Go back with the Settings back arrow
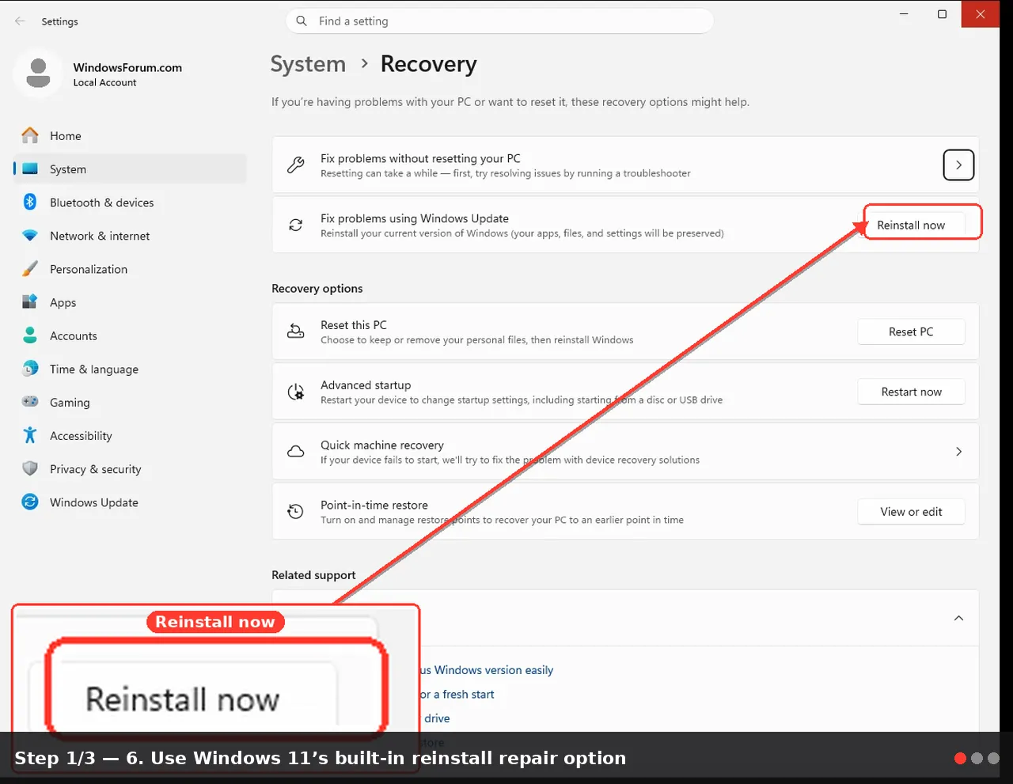1013x784 pixels. [20, 21]
